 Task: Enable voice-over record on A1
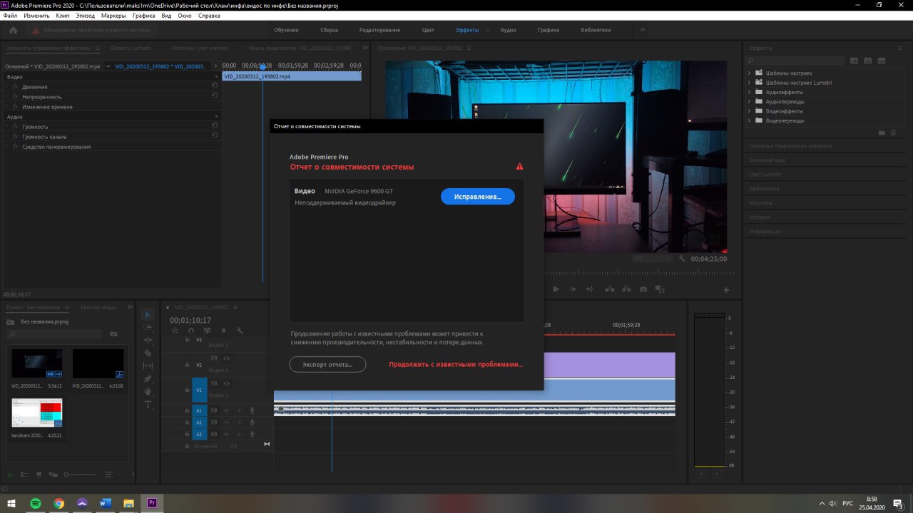click(252, 410)
